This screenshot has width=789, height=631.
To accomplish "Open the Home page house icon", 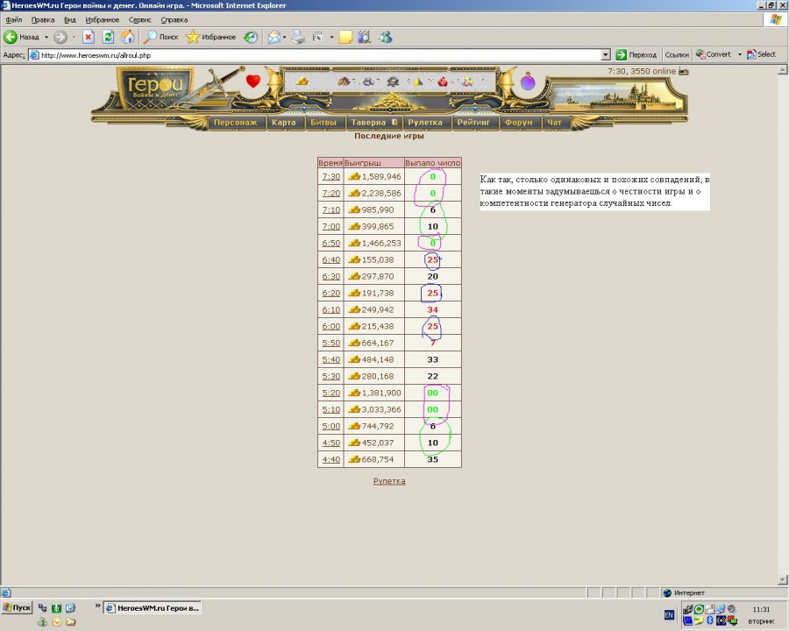I will [128, 37].
